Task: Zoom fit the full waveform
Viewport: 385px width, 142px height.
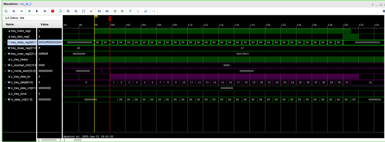Action: (84, 11)
